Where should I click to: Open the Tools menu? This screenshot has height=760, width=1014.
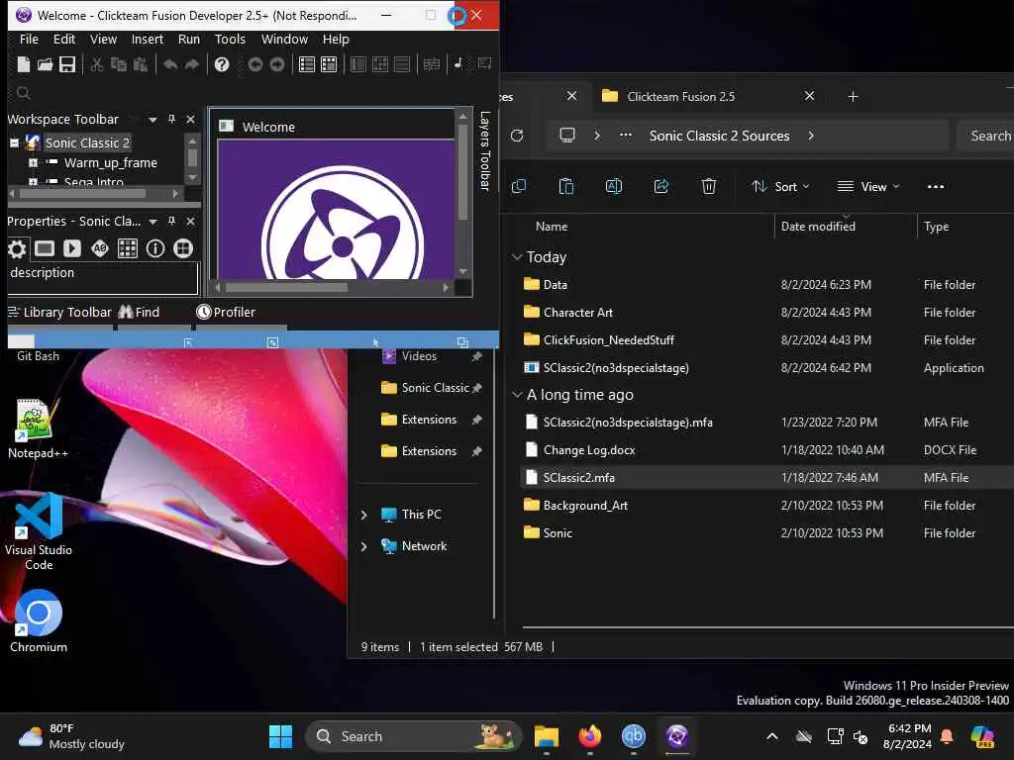pyautogui.click(x=230, y=39)
